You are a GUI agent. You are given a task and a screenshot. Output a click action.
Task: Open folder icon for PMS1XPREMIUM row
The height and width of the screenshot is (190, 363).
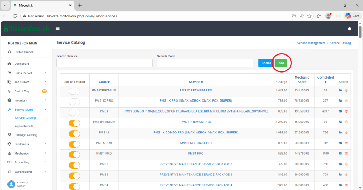pyautogui.click(x=341, y=90)
